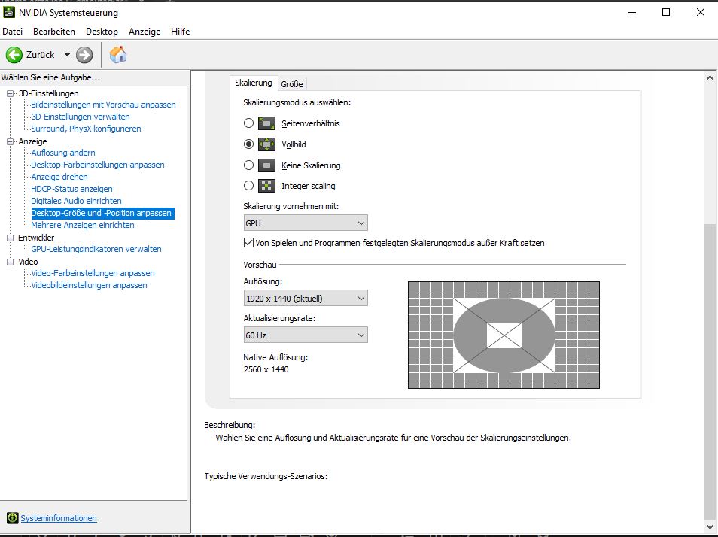Click the vertical scrollbar thumb
The image size is (718, 537).
pyautogui.click(x=710, y=372)
